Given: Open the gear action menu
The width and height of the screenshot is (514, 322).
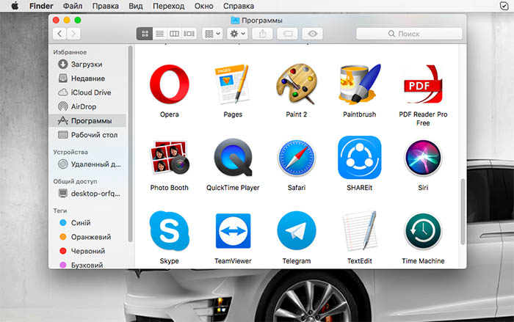Looking at the screenshot, I should (238, 34).
